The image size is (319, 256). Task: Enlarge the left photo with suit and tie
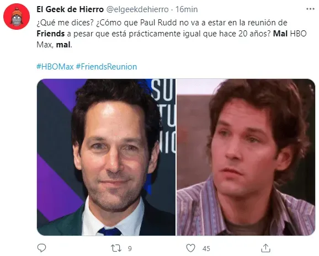tap(106, 157)
